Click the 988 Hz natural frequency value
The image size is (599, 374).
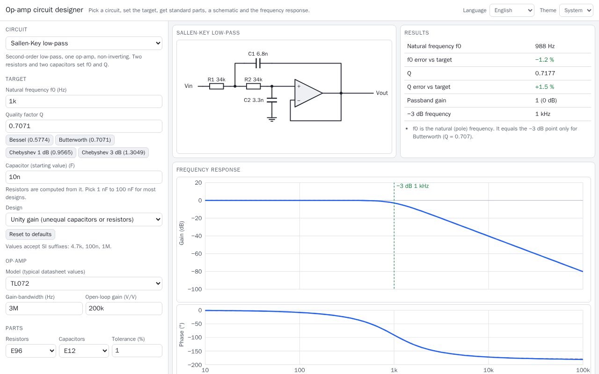click(x=545, y=46)
